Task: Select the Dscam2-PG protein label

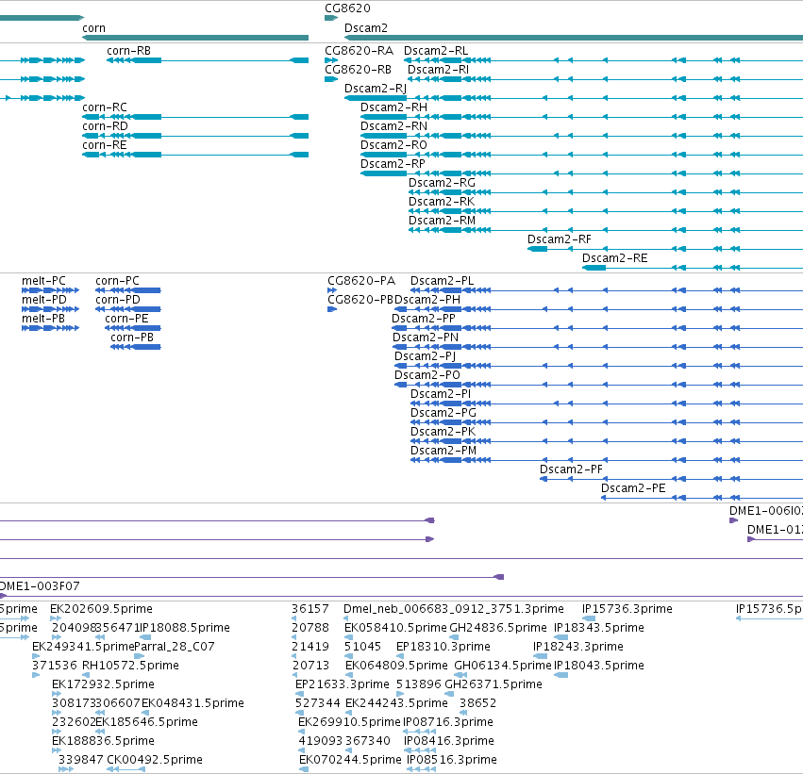Action: tap(443, 413)
